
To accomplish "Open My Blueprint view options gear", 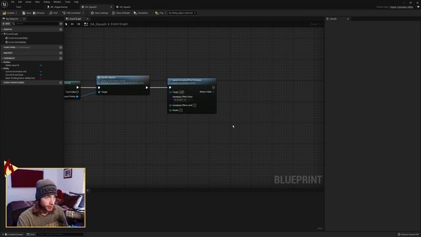I will click(61, 24).
